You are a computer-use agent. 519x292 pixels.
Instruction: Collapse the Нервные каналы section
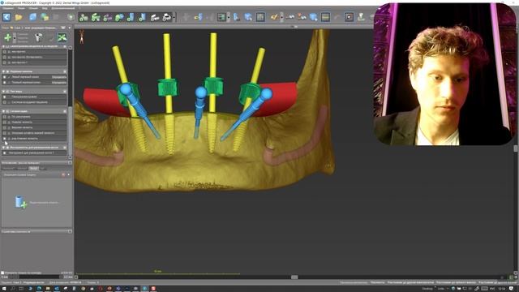click(3, 71)
